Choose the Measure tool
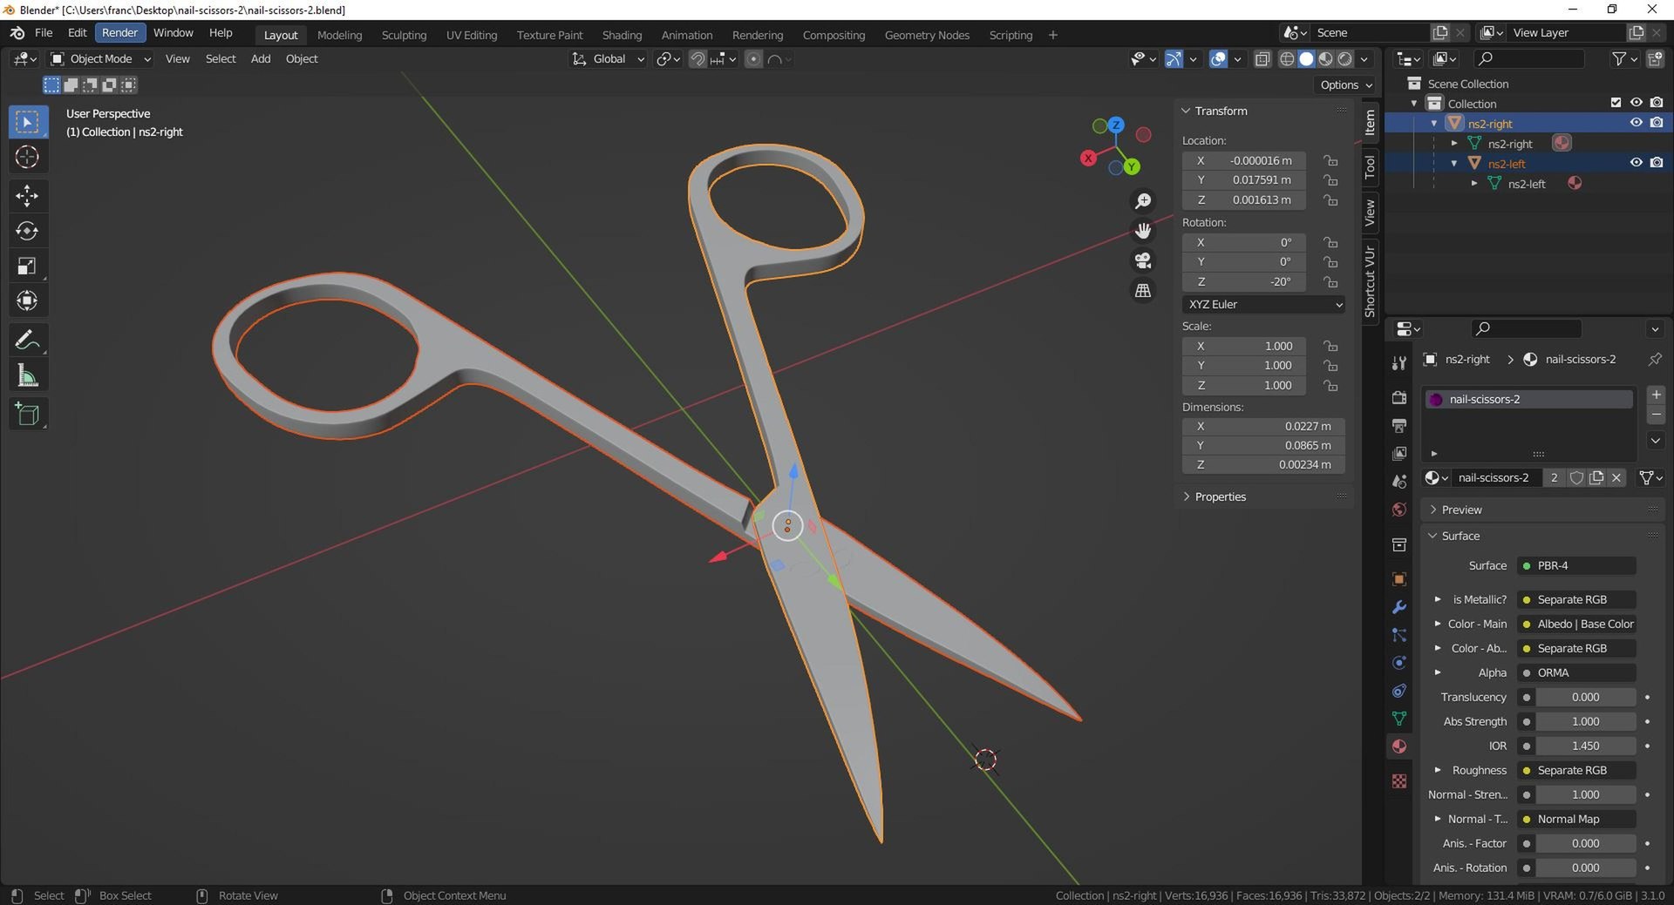Screen dimensions: 1674x905 [27, 375]
